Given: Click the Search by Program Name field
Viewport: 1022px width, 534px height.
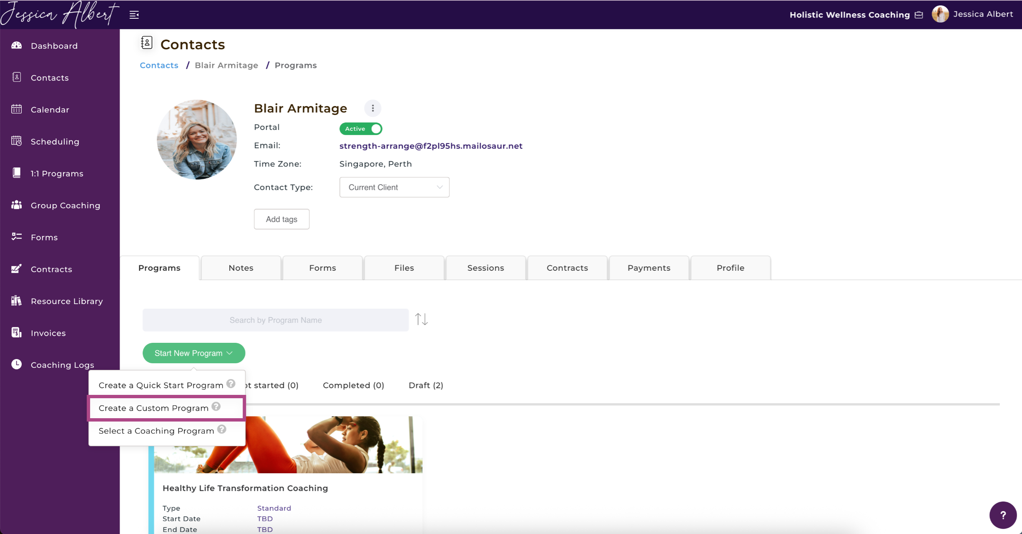Looking at the screenshot, I should (276, 320).
